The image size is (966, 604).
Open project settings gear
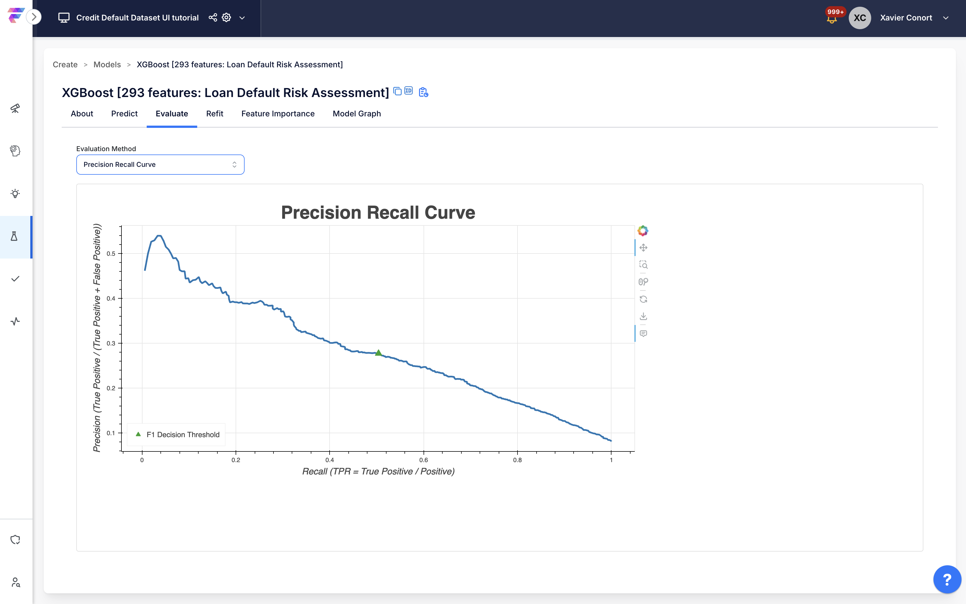(227, 18)
